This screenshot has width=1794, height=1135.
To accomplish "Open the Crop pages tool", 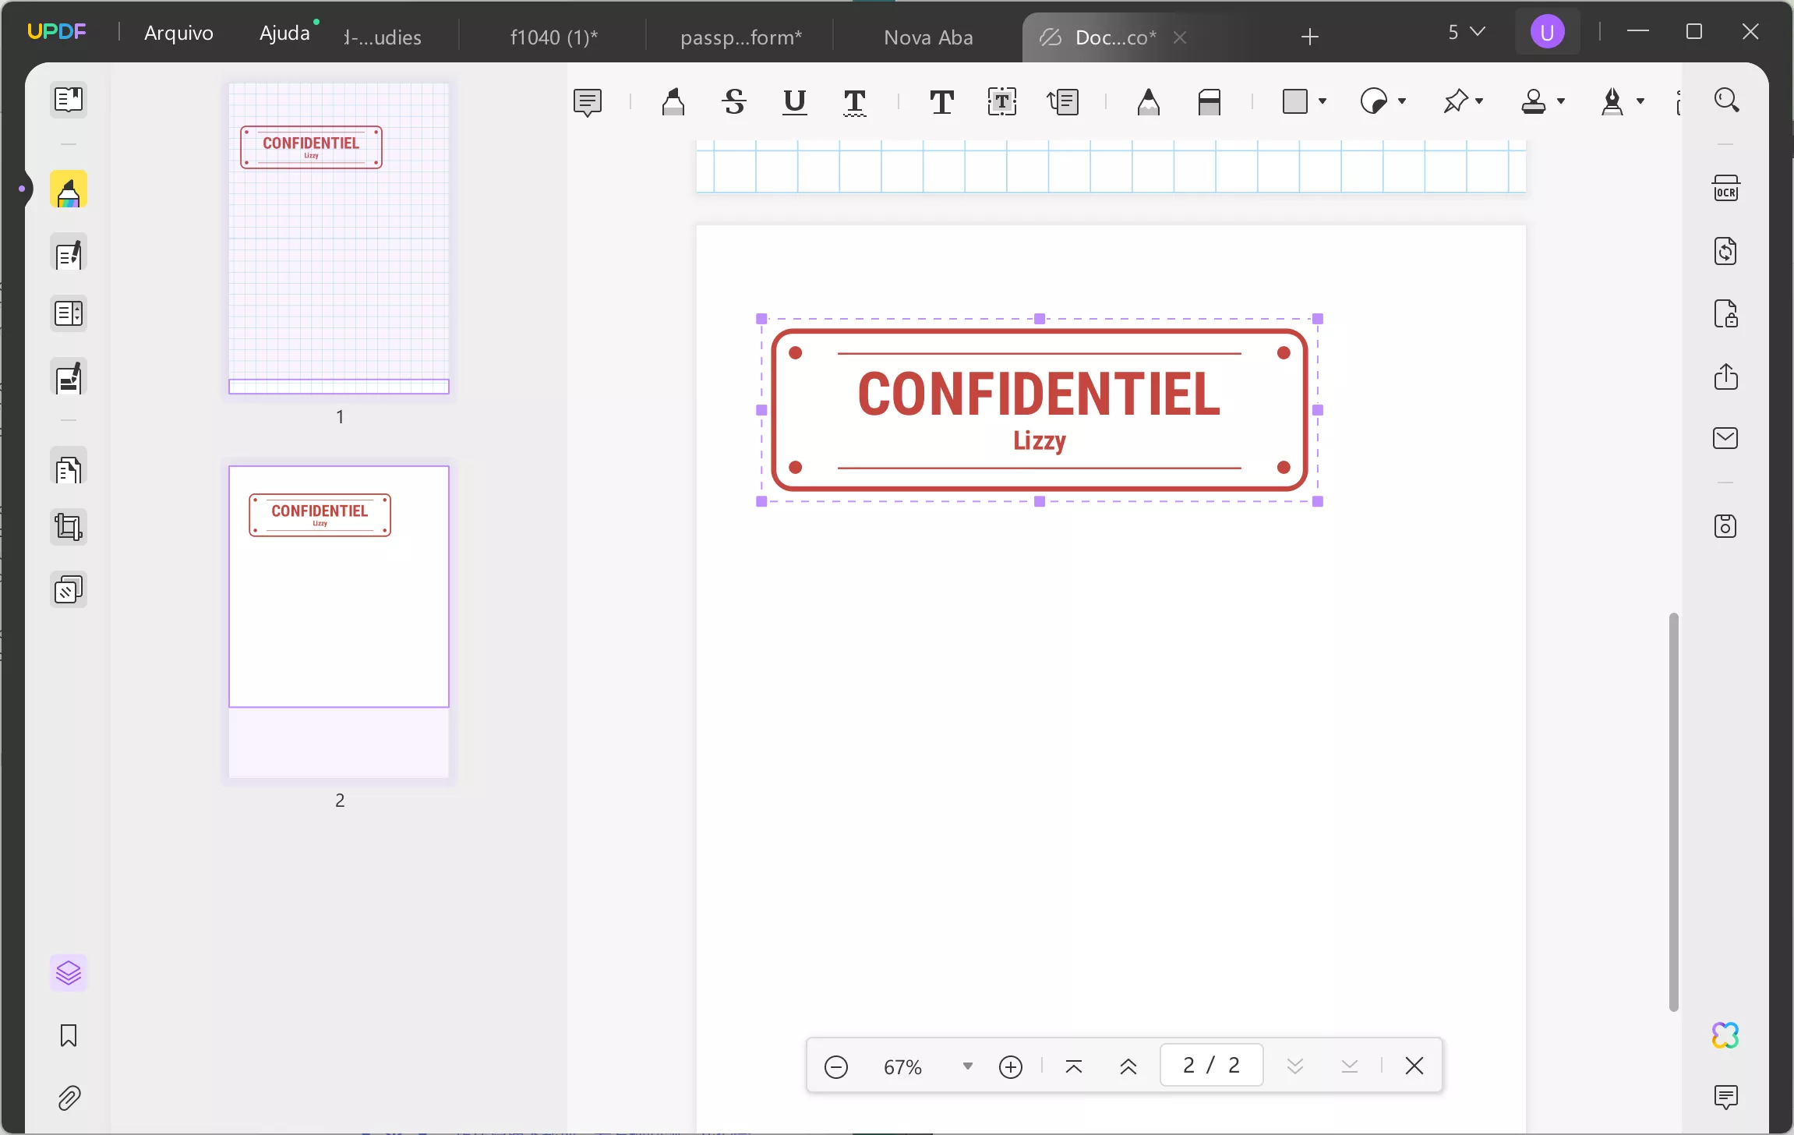I will point(69,528).
